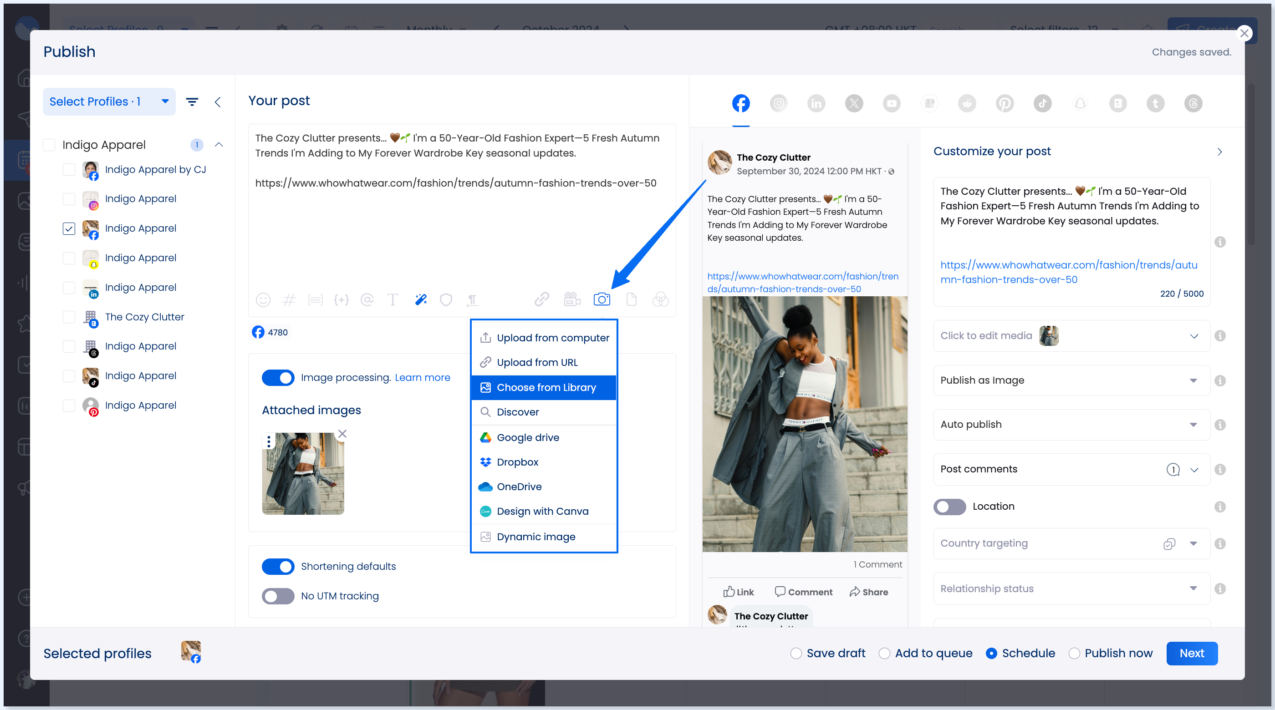Select the Save draft radio option
1275x710 pixels.
click(796, 653)
